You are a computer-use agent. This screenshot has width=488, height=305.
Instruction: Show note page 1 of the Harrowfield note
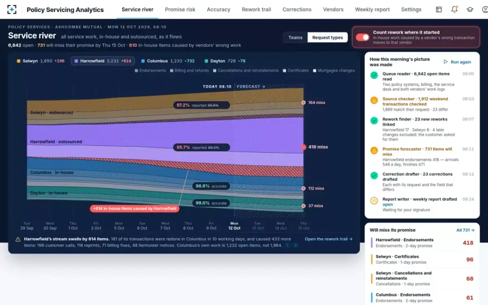point(288,245)
